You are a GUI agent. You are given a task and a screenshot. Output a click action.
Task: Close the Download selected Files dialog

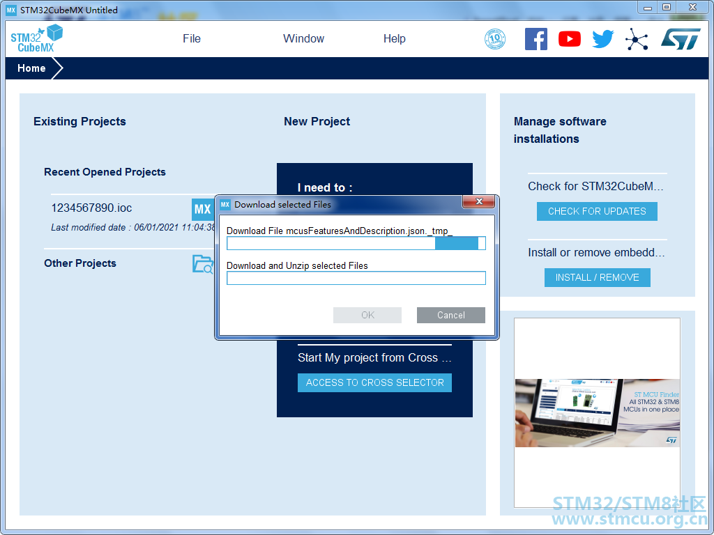point(478,201)
